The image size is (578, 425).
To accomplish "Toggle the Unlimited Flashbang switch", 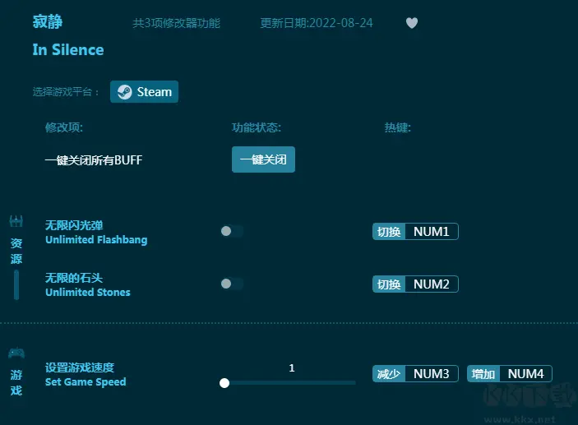I will pyautogui.click(x=231, y=232).
